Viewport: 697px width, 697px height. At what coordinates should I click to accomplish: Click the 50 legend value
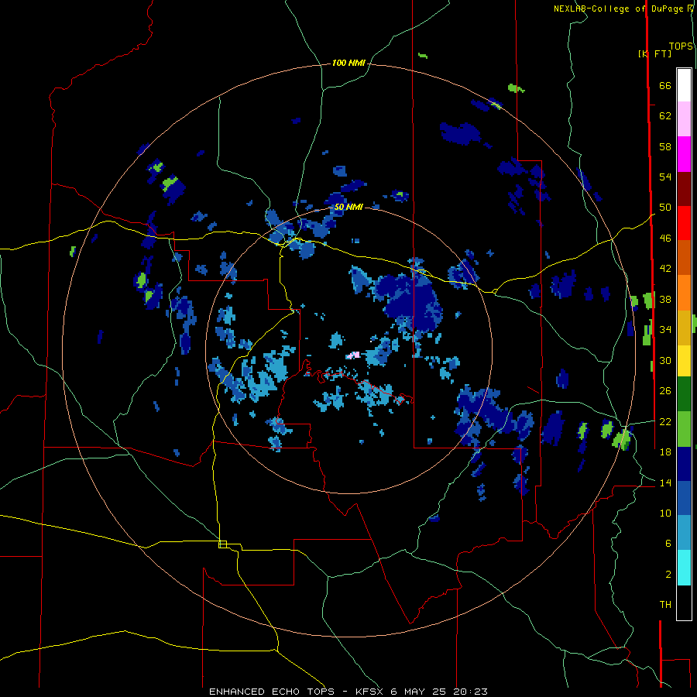pos(665,208)
